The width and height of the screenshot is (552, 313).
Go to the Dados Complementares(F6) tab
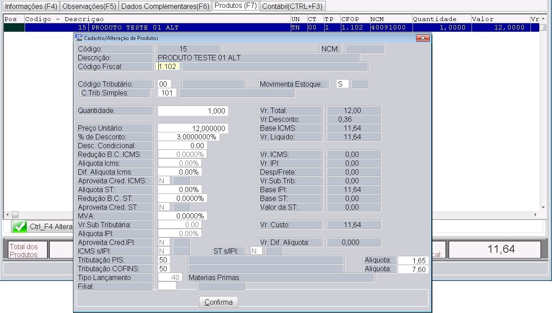click(x=165, y=6)
